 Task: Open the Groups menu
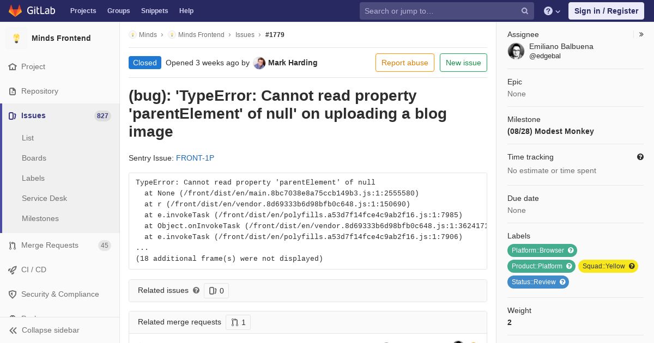point(118,11)
